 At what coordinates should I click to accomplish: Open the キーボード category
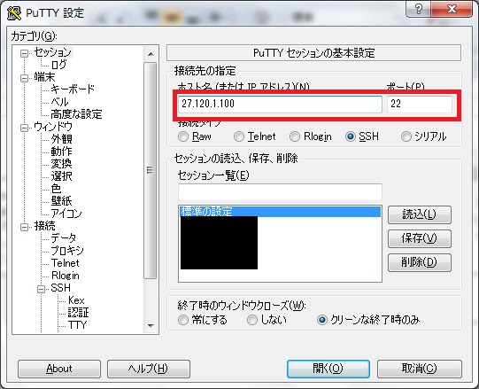pos(73,89)
